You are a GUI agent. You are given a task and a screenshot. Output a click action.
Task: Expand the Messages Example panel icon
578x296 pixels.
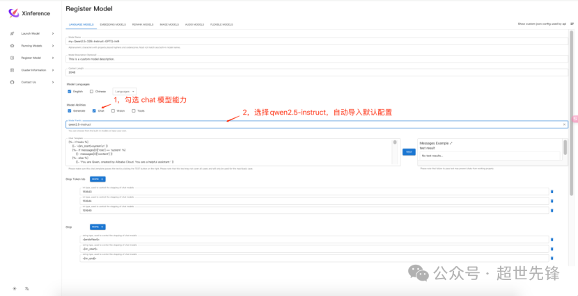pos(451,143)
